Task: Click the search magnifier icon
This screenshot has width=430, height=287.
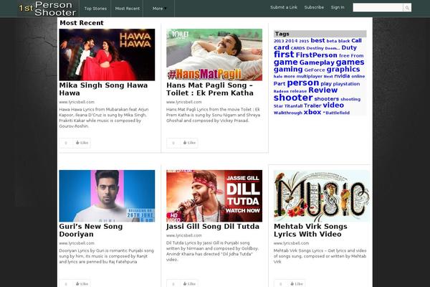Action: point(407,8)
